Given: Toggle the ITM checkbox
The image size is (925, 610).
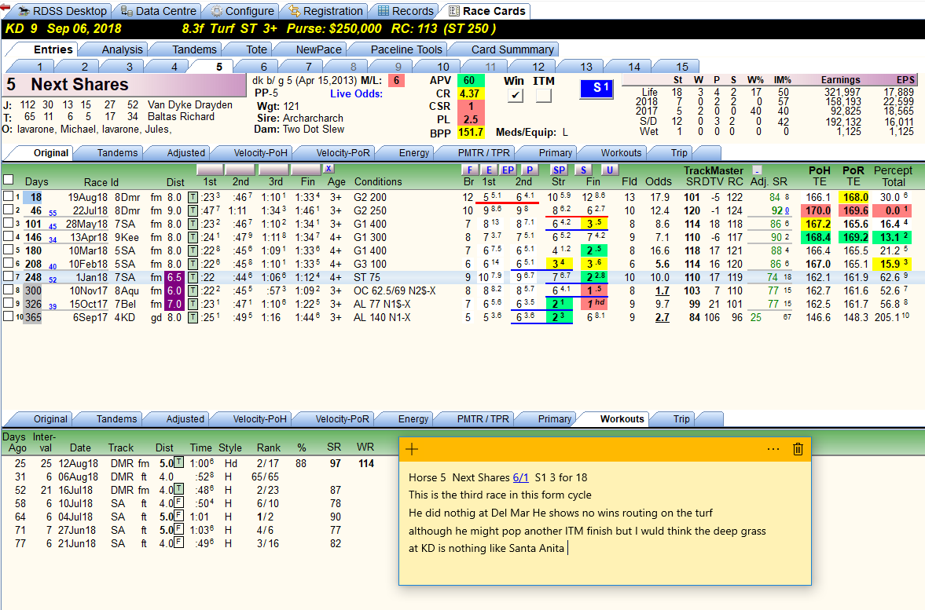Looking at the screenshot, I should click(543, 95).
